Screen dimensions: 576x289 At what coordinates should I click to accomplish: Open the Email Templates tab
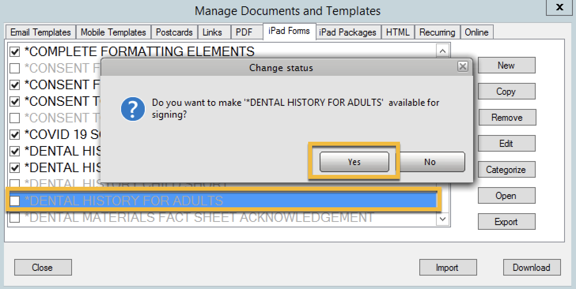(x=40, y=32)
